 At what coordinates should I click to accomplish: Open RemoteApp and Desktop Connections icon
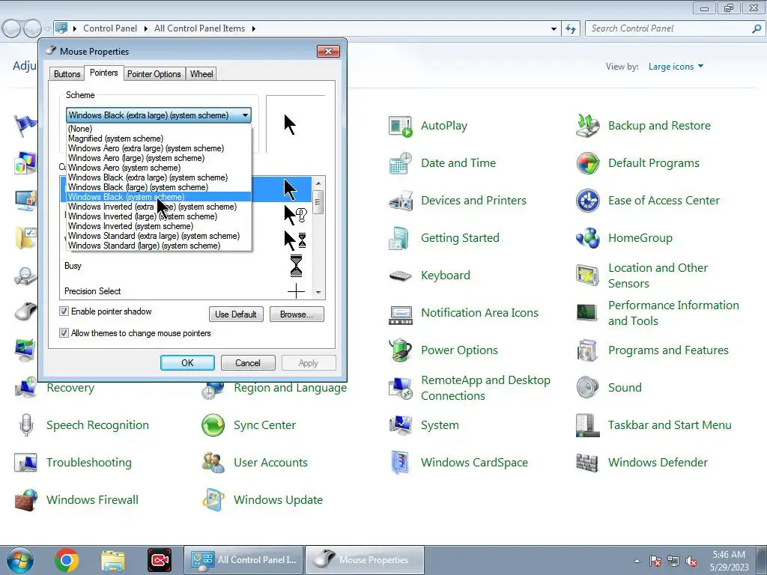coord(400,389)
